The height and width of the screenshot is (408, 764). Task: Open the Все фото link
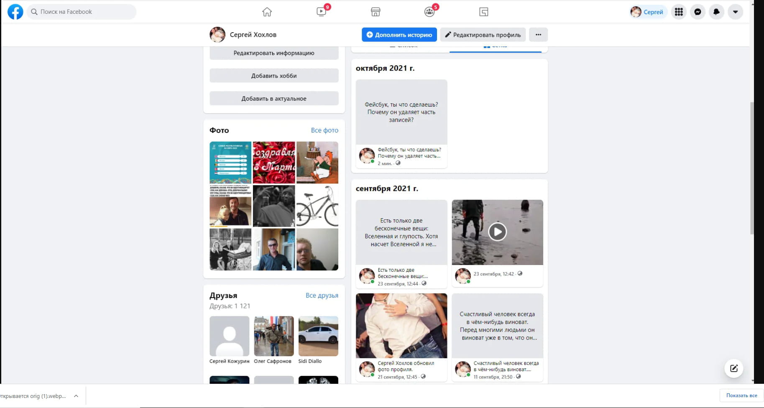click(x=325, y=130)
